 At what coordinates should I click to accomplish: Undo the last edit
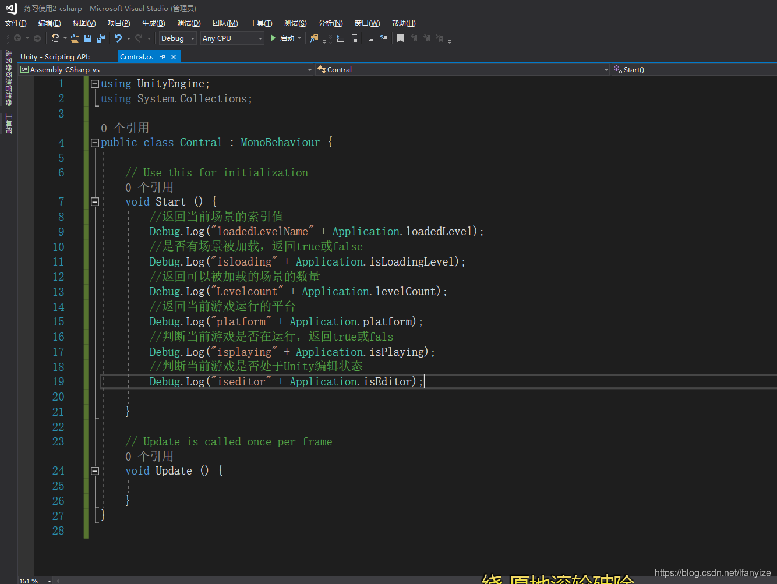(x=118, y=38)
